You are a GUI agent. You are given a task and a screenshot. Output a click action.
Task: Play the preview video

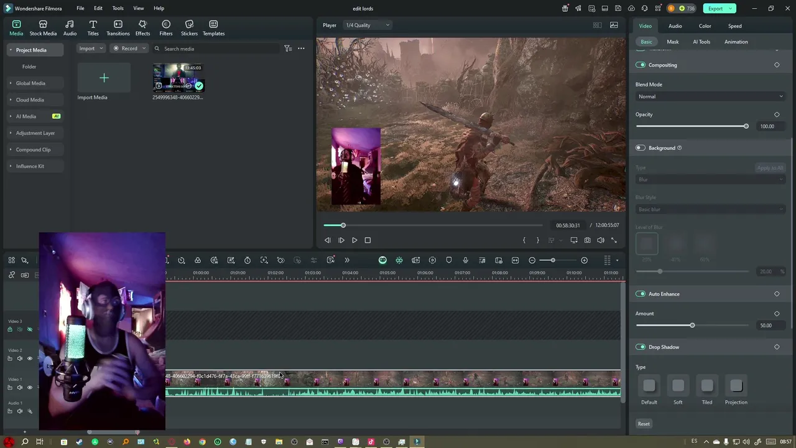[354, 240]
